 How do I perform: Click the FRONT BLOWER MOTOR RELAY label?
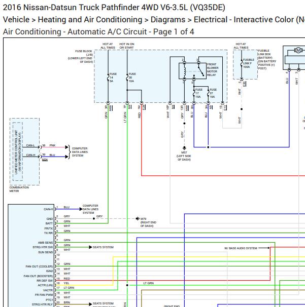pos(213,70)
